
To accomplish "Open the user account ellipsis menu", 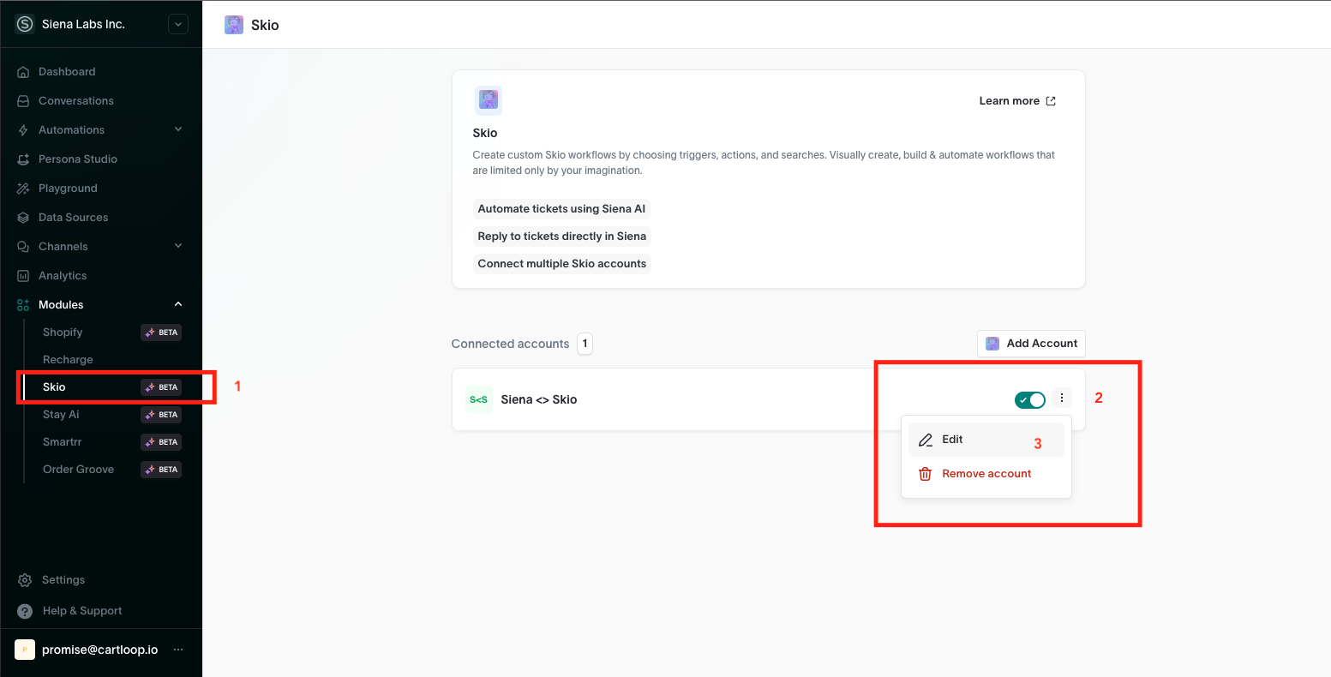I will click(178, 650).
